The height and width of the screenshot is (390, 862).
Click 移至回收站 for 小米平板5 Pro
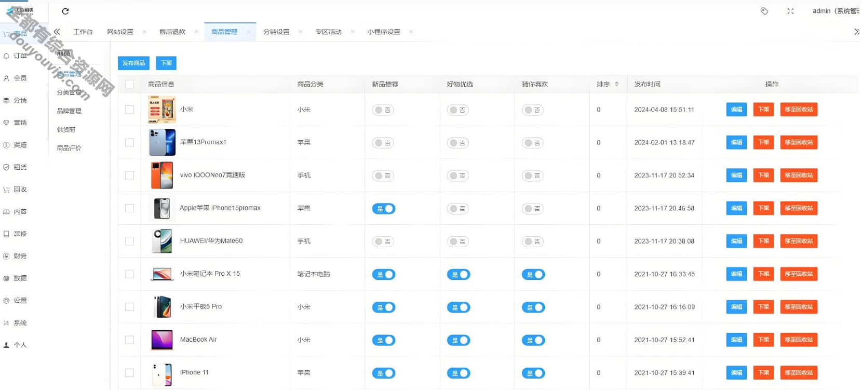pyautogui.click(x=799, y=307)
